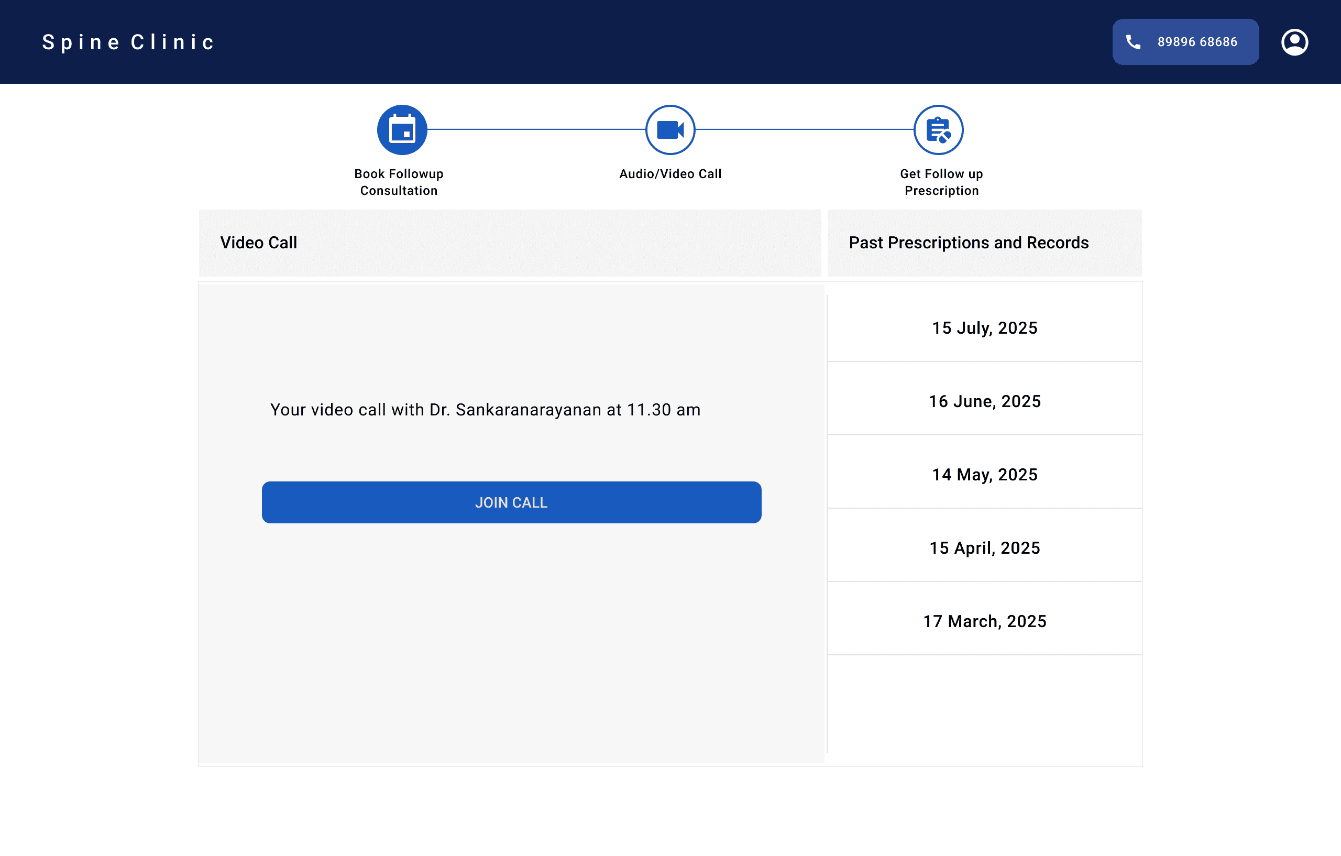1341x856 pixels.
Task: Open the 15 July, 2025 prescription record
Action: 984,328
